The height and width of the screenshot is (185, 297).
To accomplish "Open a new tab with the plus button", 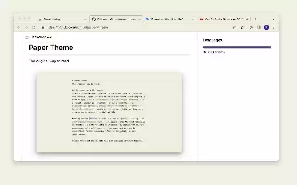I will tap(256, 19).
